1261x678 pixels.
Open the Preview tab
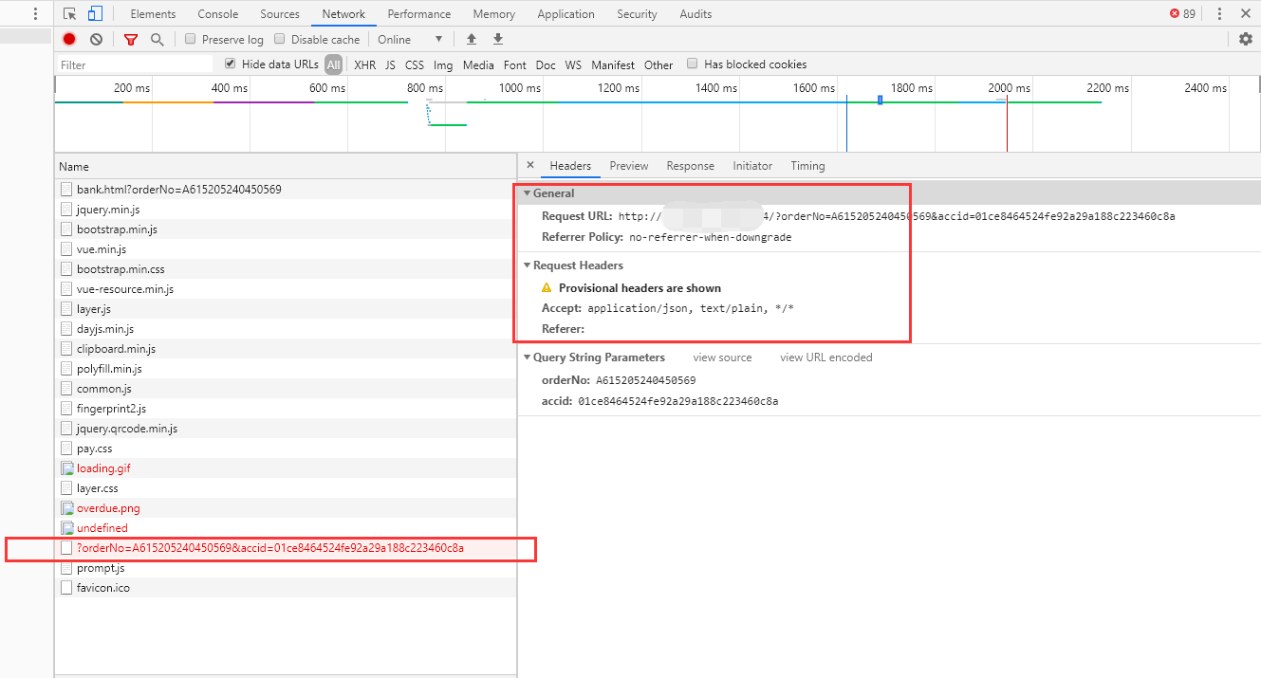click(x=629, y=165)
